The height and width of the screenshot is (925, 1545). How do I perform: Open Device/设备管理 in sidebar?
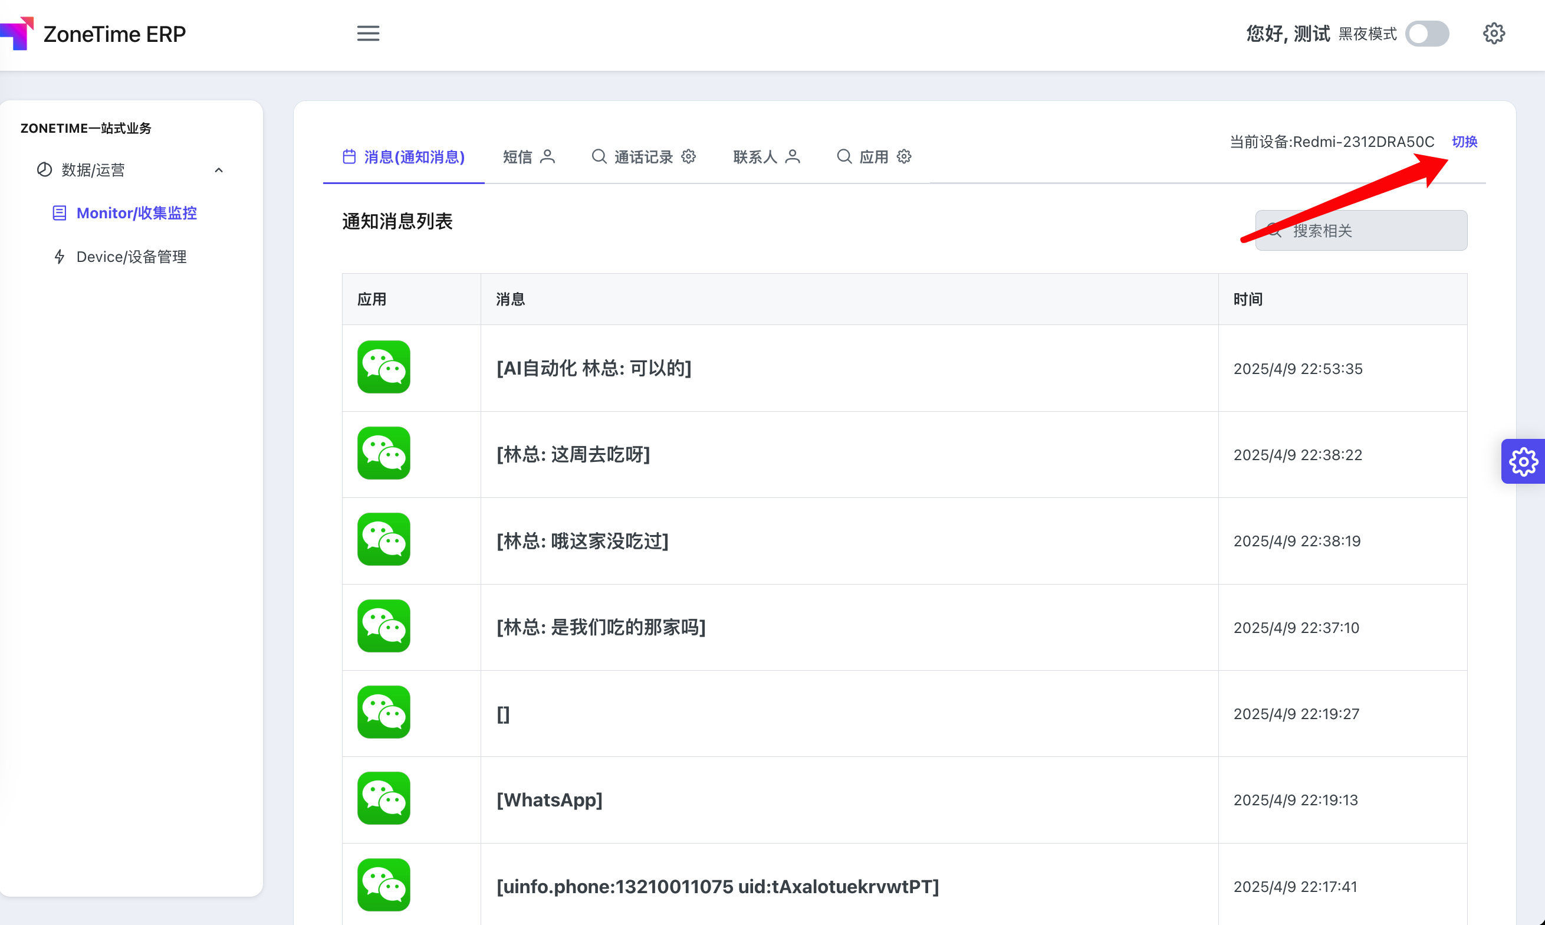tap(120, 257)
